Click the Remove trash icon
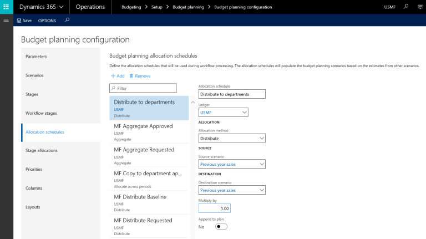Screen dimensions: 426x239 click(x=131, y=76)
